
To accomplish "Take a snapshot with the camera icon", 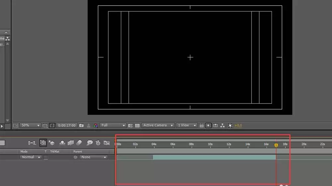I will point(81,125).
